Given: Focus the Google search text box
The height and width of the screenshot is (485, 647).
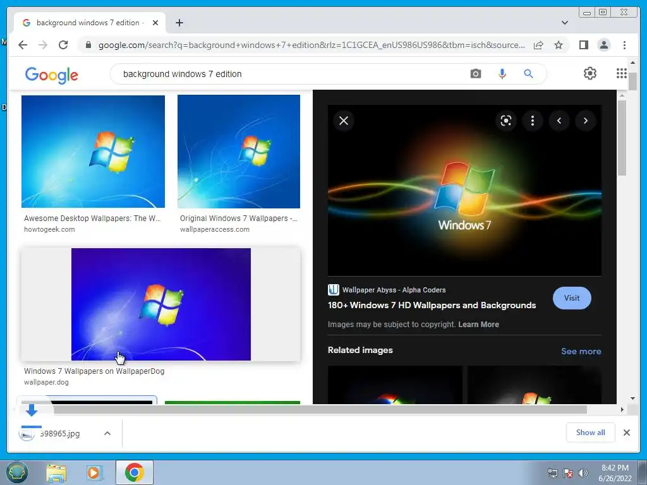Looking at the screenshot, I should [x=289, y=74].
